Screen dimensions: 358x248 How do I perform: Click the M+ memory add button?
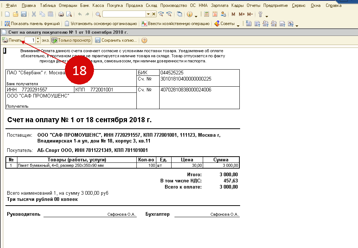[x=242, y=14]
